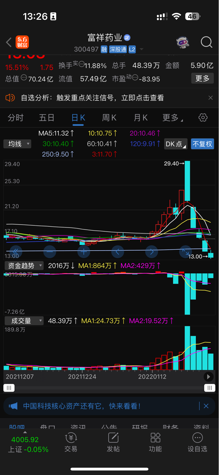Tap MA5:11.32 value
Screen dimensions: 219x475
coord(56,133)
